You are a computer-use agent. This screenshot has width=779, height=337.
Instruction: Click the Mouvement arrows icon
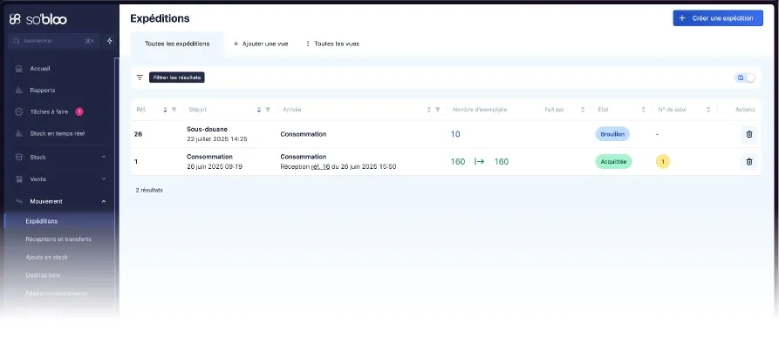19,201
